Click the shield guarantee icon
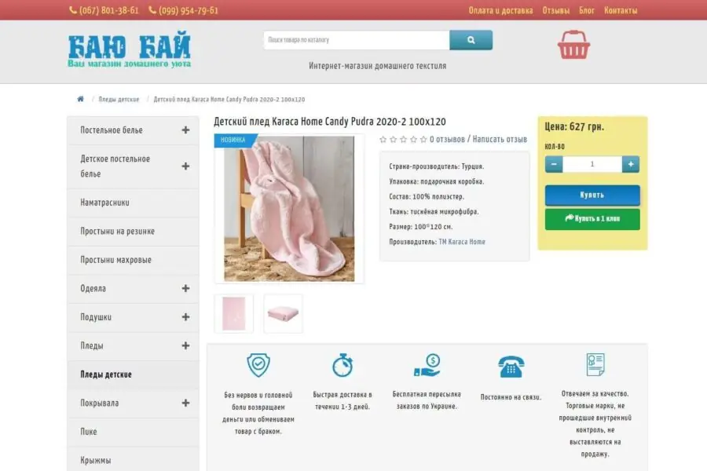This screenshot has height=471, width=707. 258,365
